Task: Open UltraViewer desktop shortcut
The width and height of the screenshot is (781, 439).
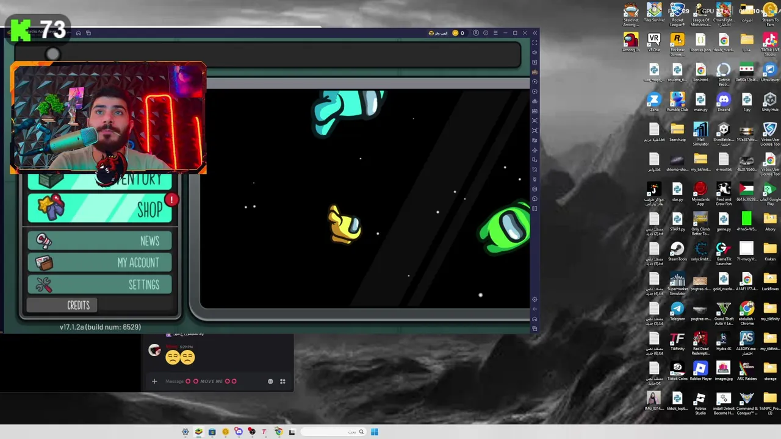Action: point(770,72)
